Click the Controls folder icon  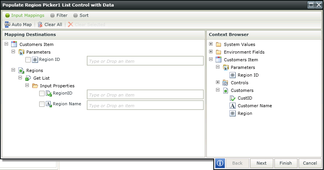(x=225, y=83)
